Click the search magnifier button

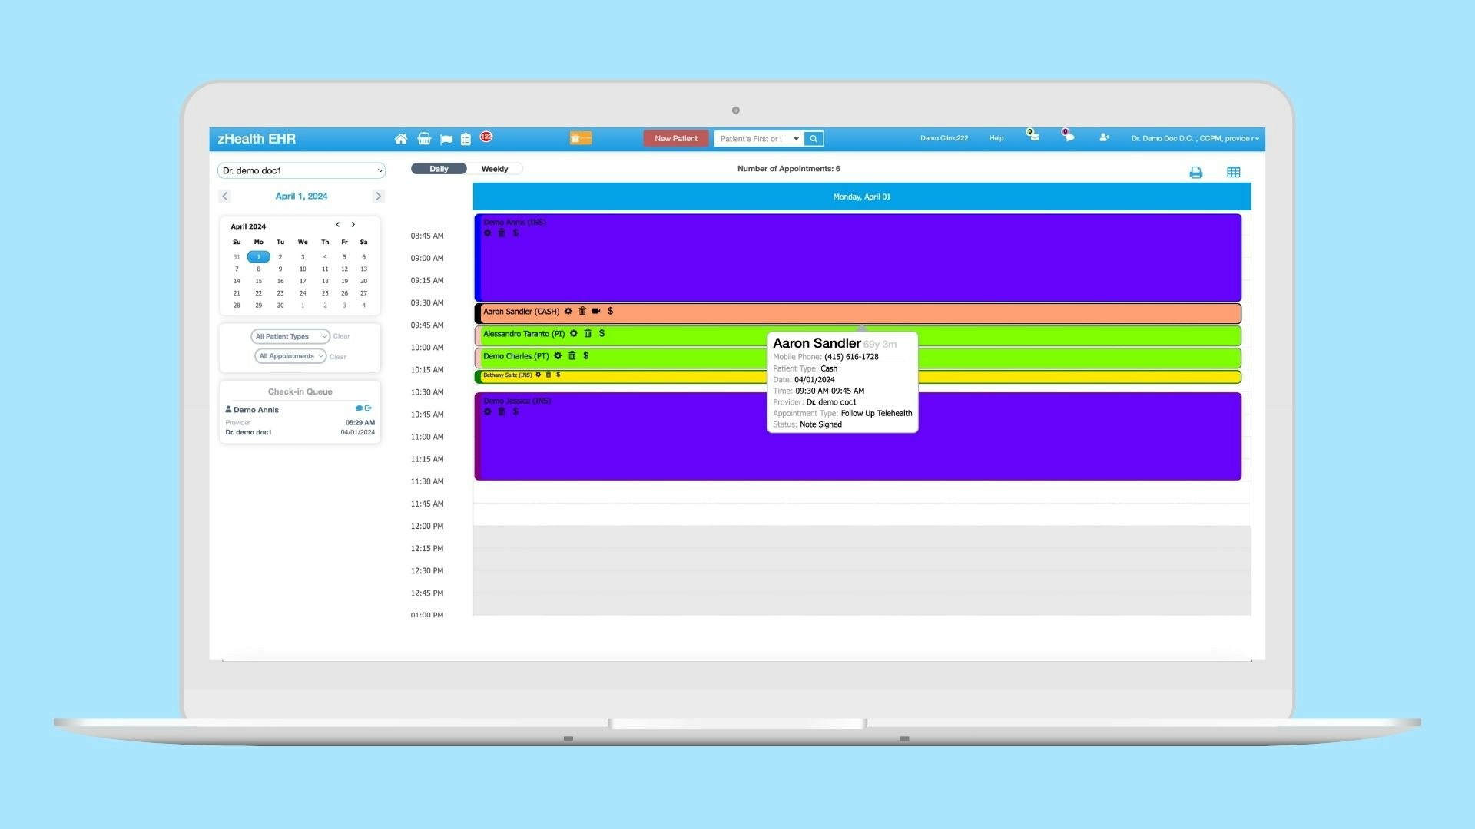(814, 139)
